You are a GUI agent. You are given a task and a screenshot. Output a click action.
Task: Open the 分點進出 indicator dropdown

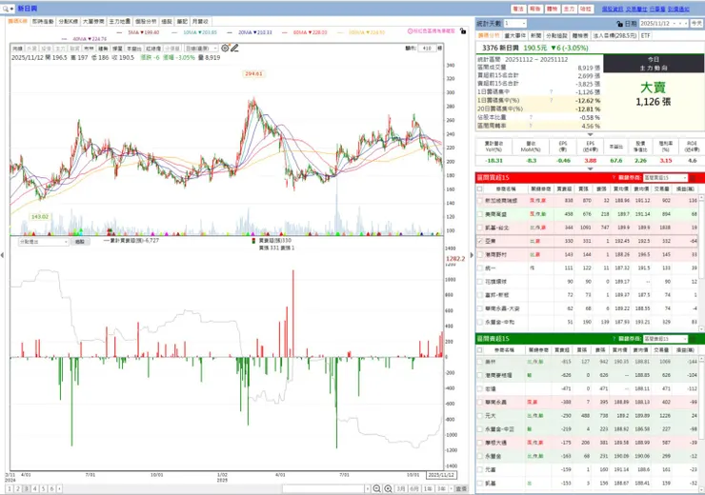click(43, 242)
